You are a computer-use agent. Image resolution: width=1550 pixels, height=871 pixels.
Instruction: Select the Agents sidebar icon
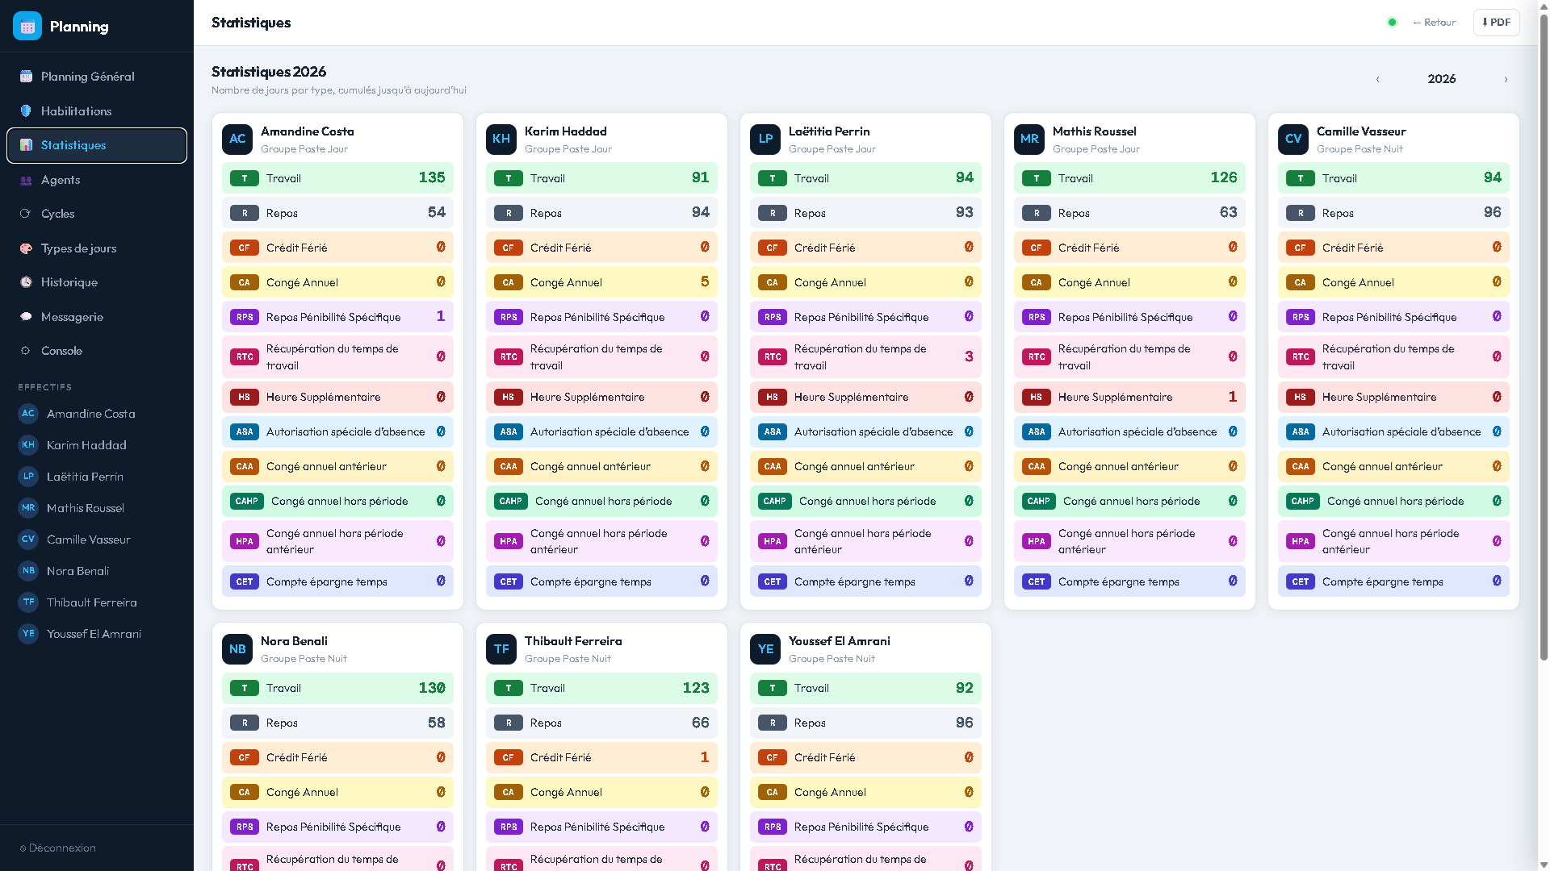click(x=26, y=180)
